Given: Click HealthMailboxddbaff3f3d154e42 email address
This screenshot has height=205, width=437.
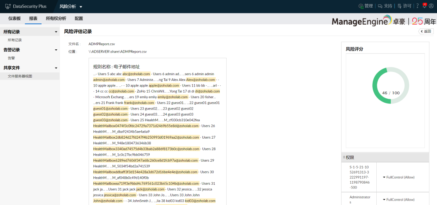Looking at the screenshot, I should coord(146,172).
